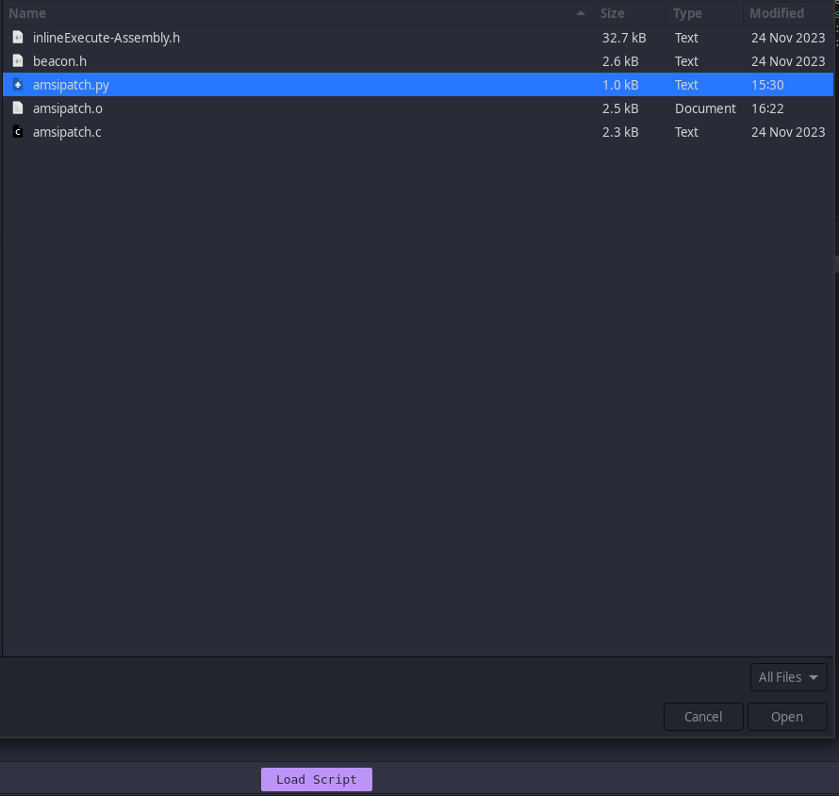
Task: Sort files by the Type column
Action: pos(685,13)
